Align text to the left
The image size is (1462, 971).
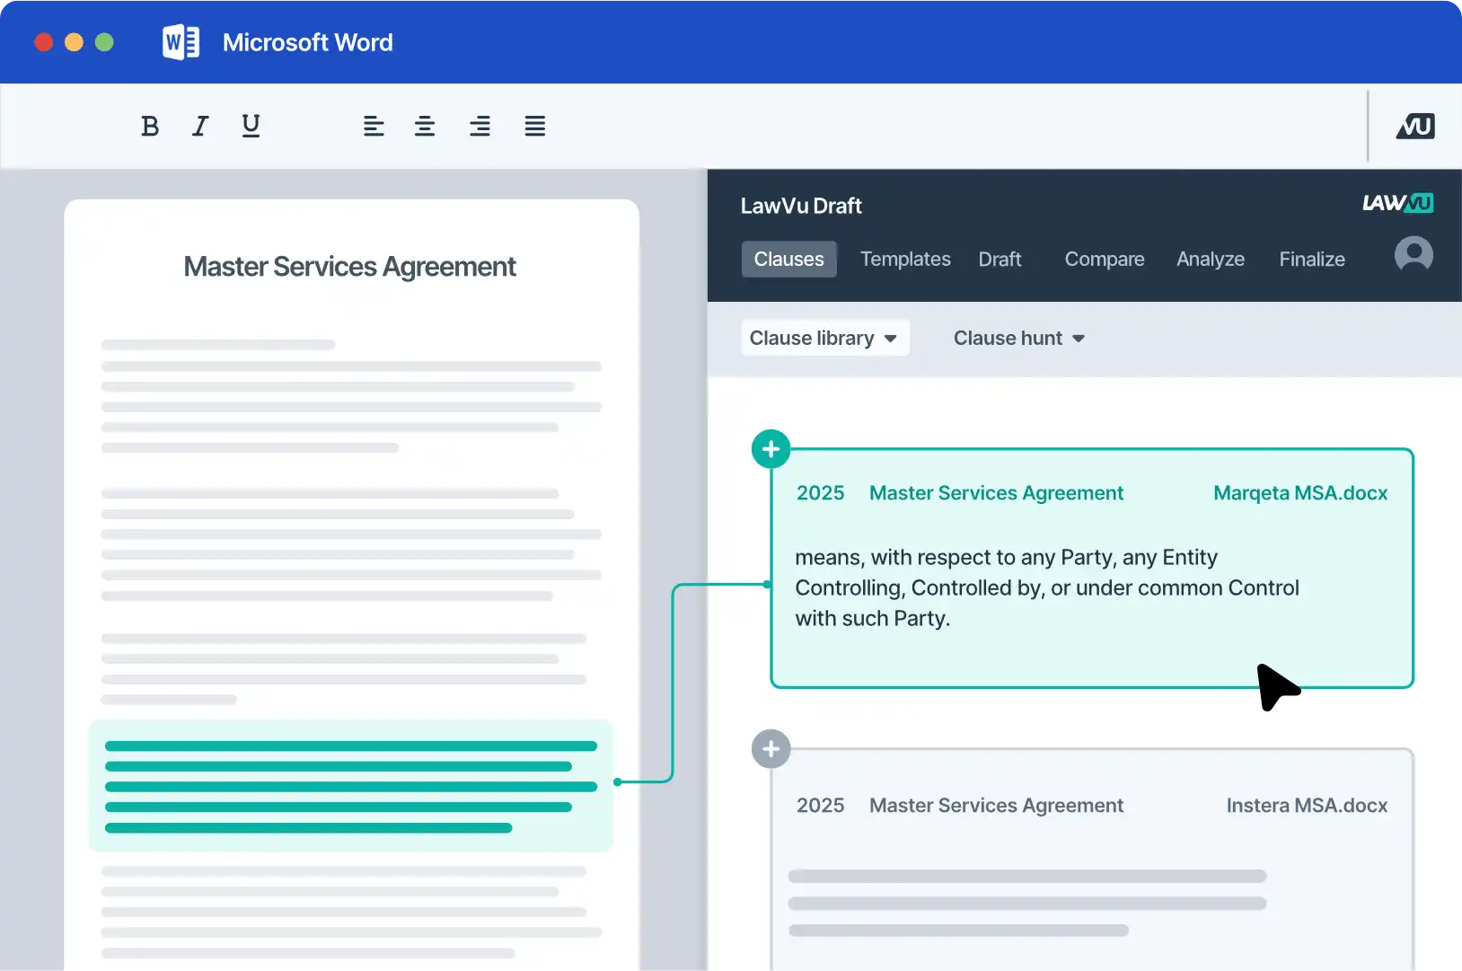(x=374, y=126)
